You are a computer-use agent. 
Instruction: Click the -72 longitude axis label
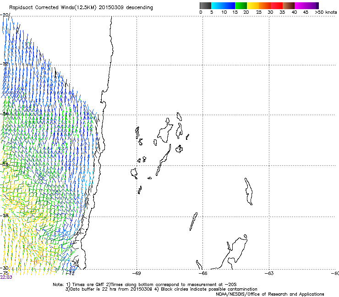coord(70,273)
